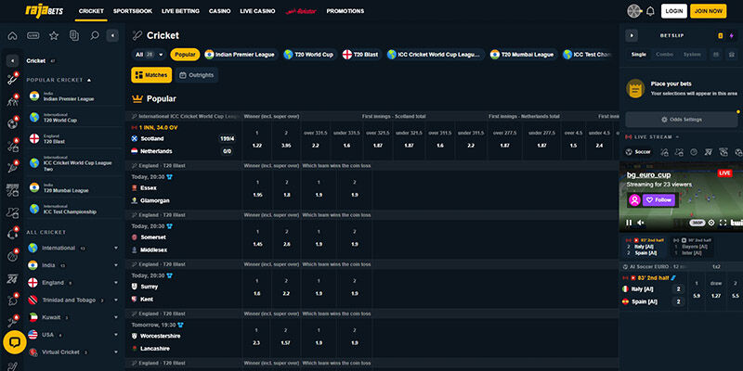Pick the draw odds 1.27 for Italy-Spain
The image size is (743, 371).
(x=715, y=289)
